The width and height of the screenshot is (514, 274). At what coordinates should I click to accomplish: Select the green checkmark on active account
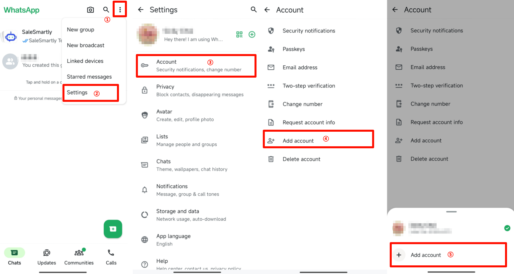coord(507,228)
